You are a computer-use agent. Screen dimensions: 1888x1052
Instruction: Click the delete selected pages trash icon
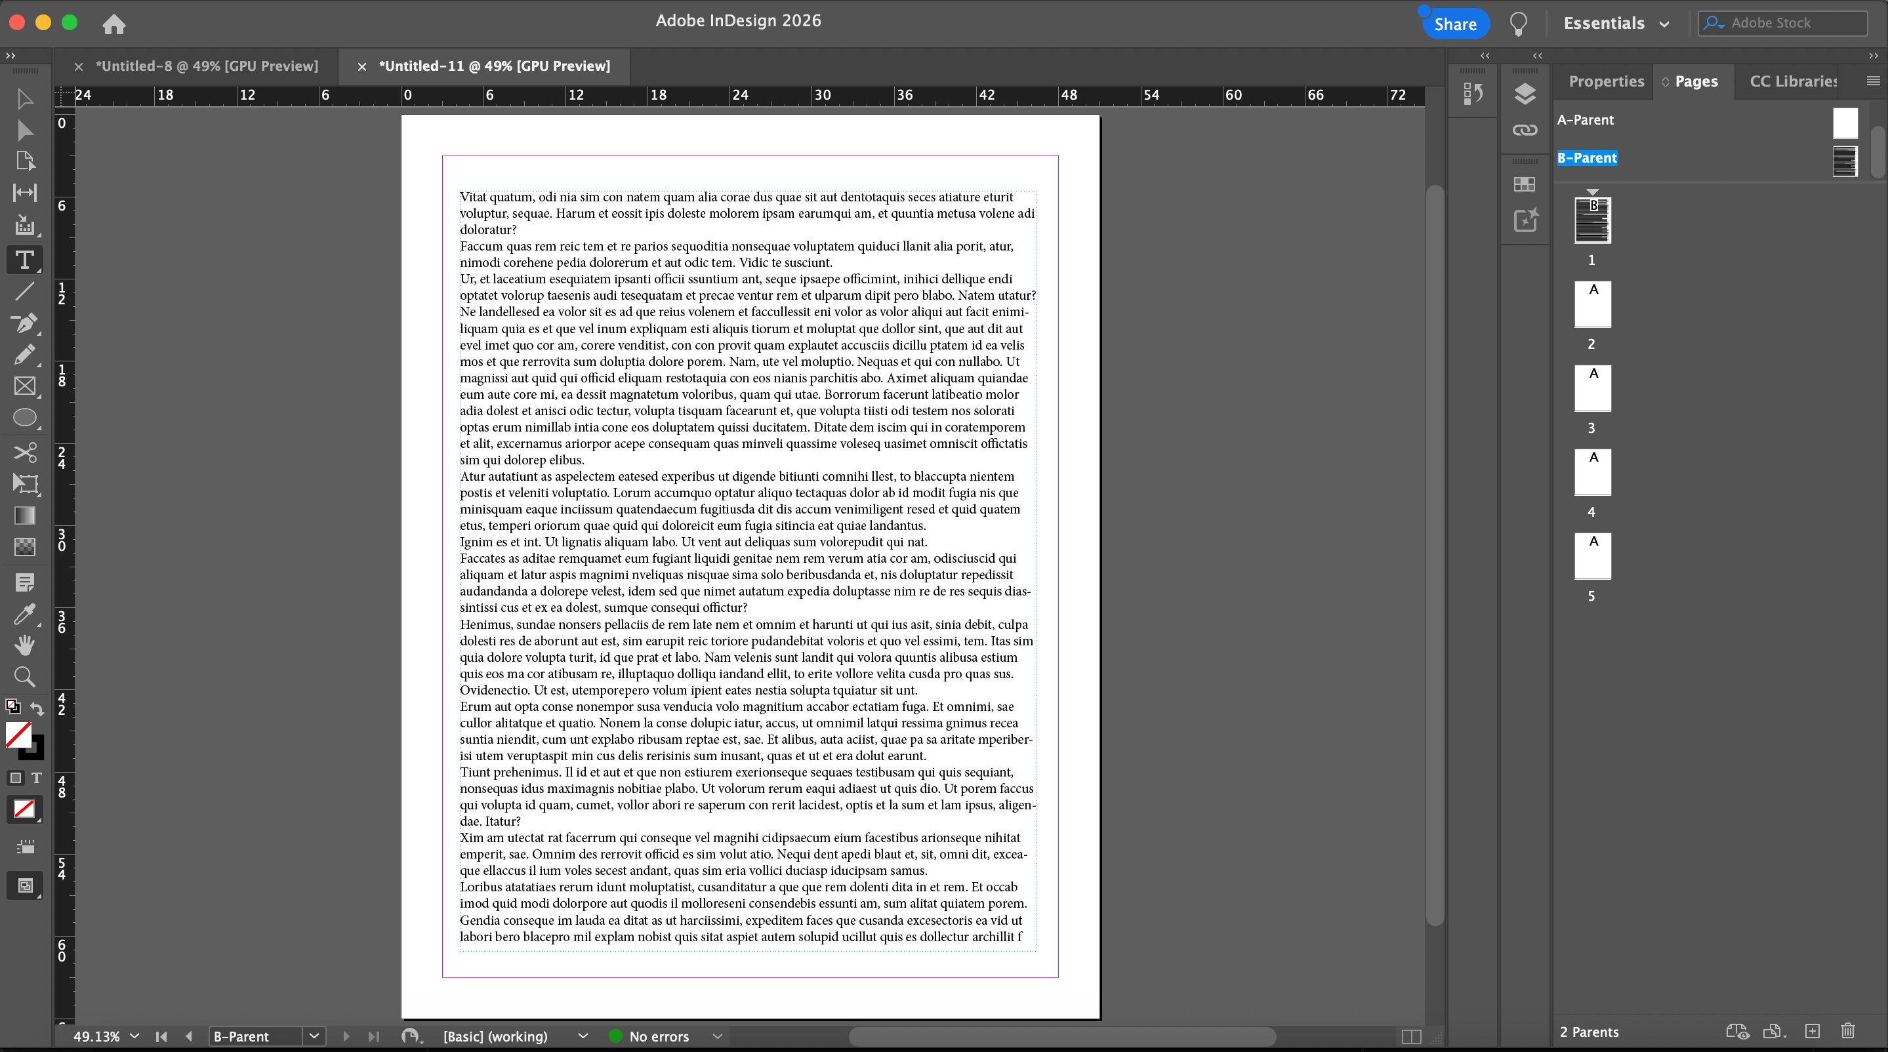click(1848, 1032)
